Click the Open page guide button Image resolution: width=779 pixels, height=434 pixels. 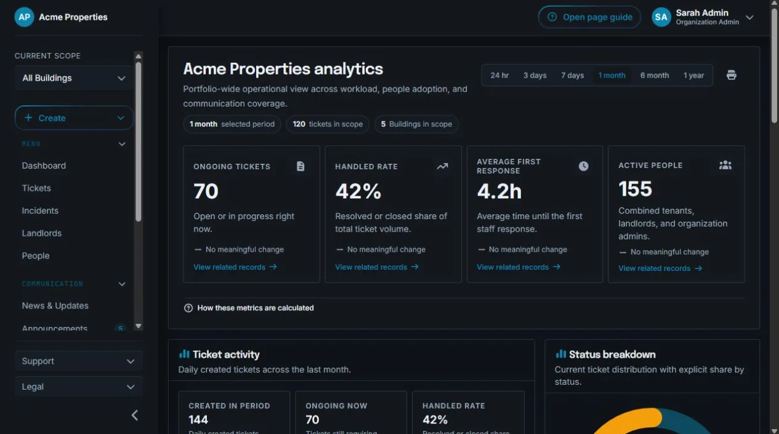(590, 17)
